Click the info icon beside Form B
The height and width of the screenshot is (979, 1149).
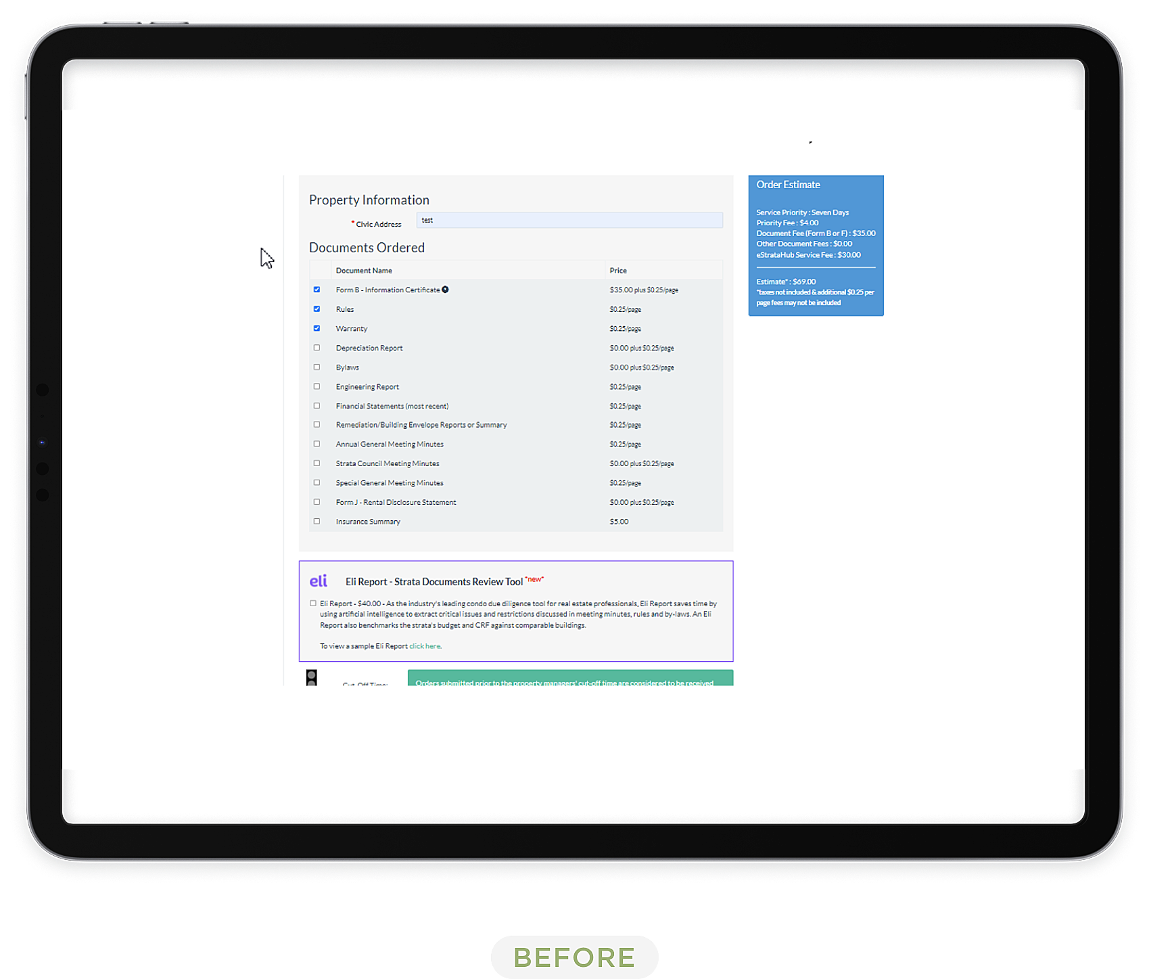pyautogui.click(x=445, y=290)
